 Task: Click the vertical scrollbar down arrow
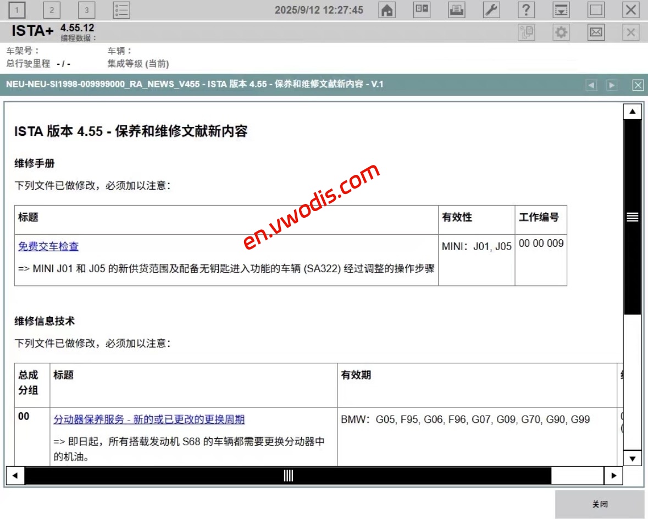(632, 457)
